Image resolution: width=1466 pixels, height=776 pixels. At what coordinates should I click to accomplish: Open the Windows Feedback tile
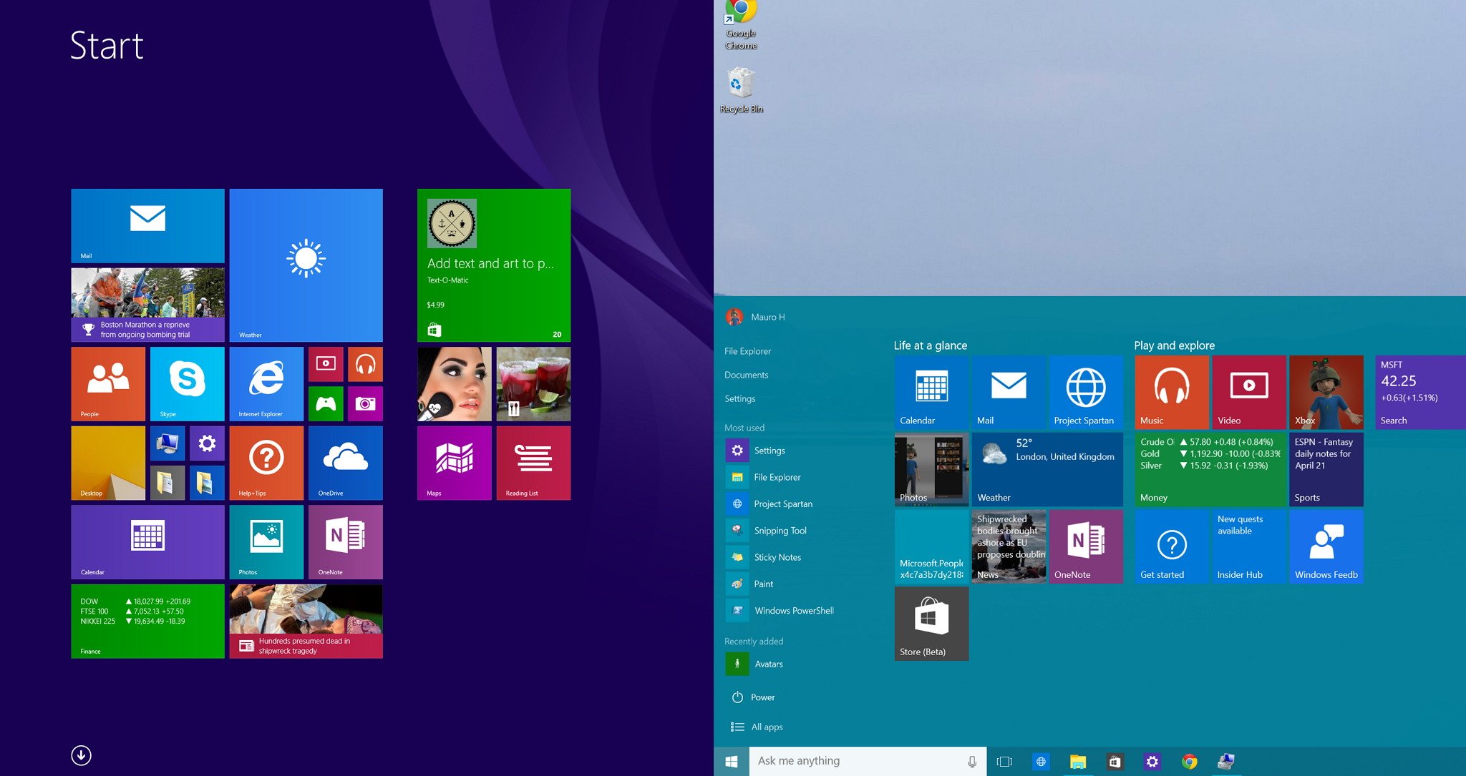pos(1326,546)
